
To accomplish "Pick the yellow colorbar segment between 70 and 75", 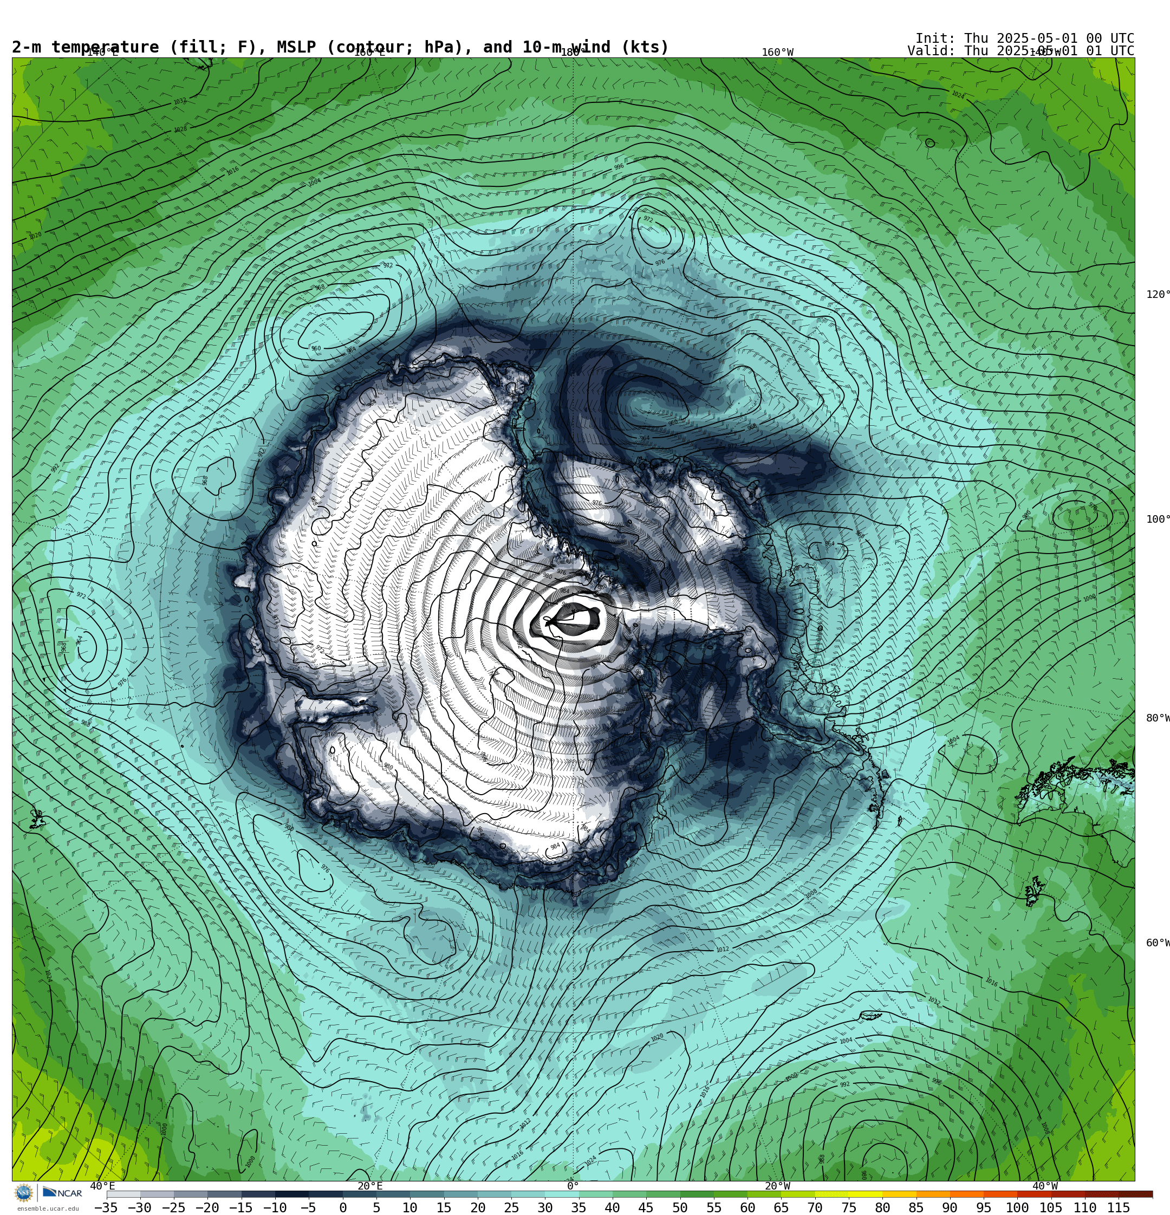I will click(x=831, y=1194).
